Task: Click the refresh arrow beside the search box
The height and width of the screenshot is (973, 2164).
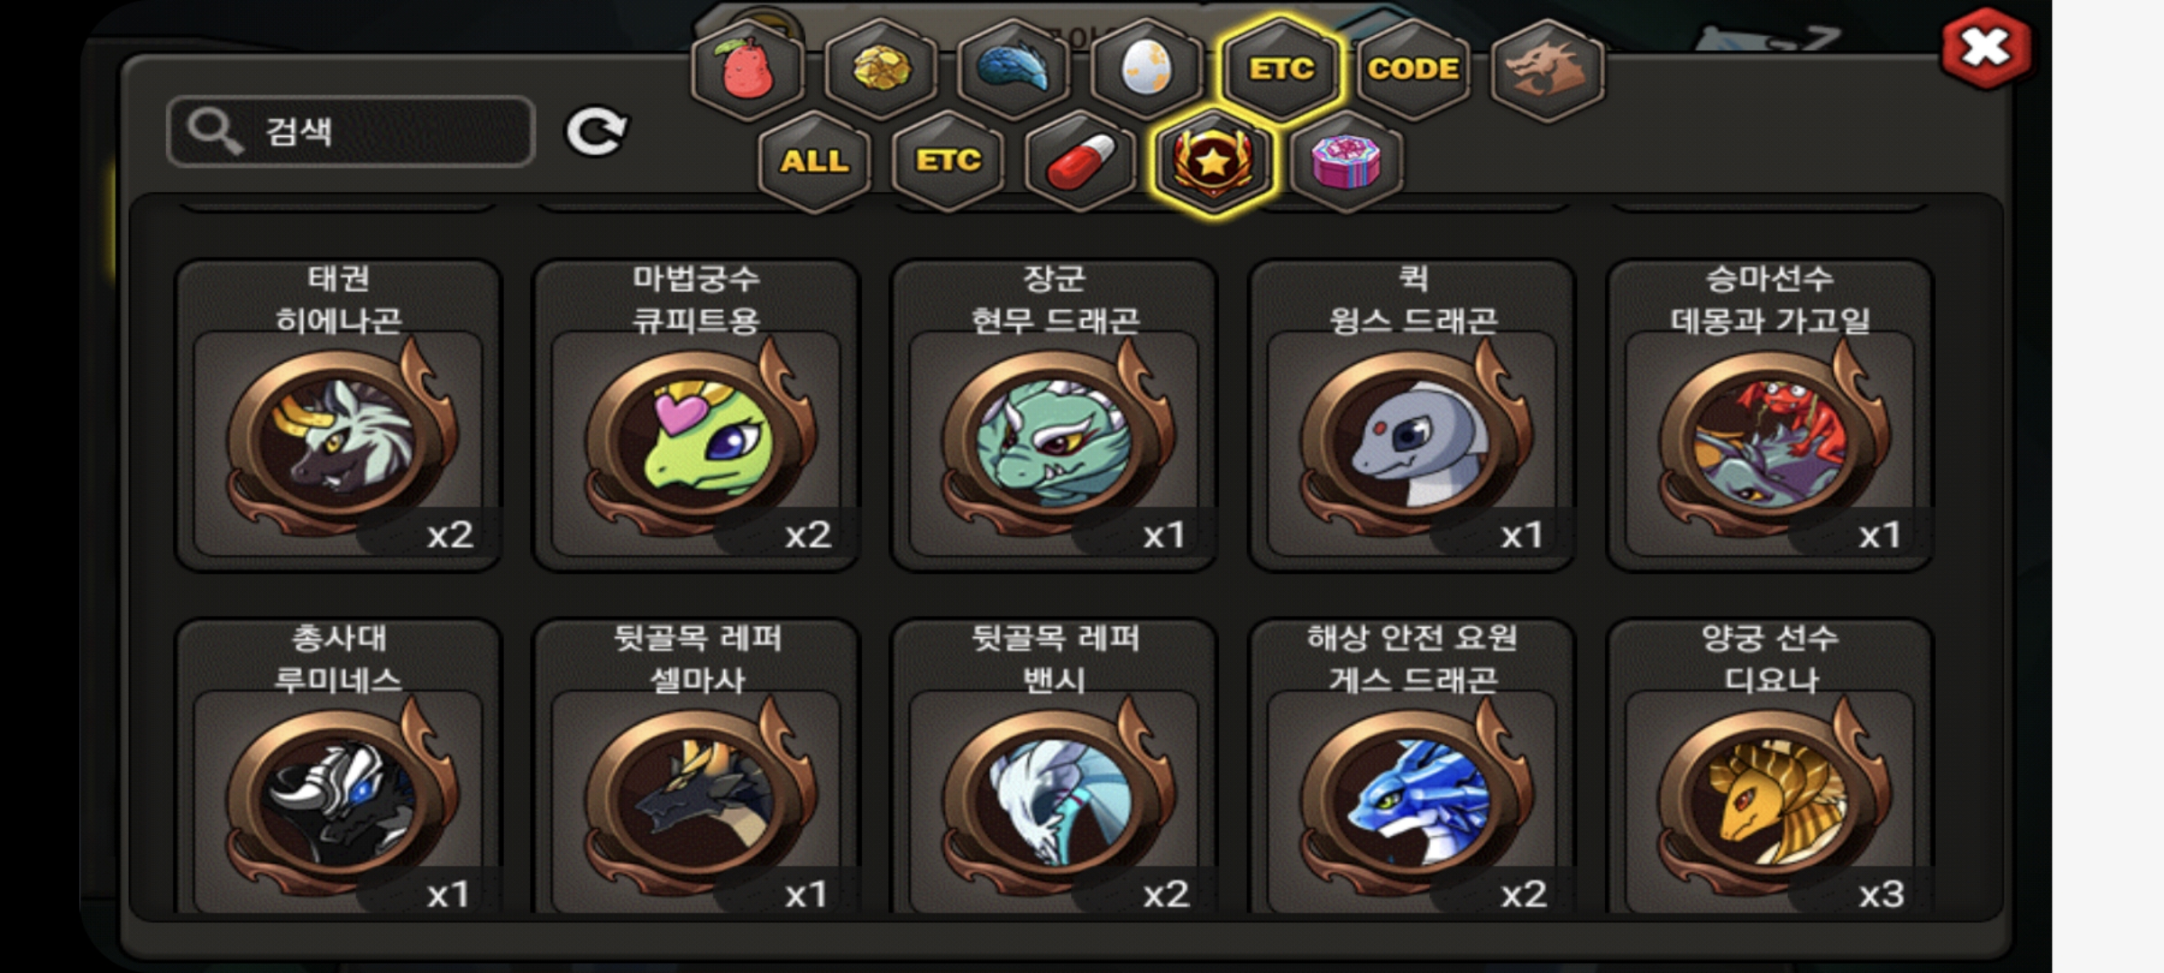Action: pos(596,132)
